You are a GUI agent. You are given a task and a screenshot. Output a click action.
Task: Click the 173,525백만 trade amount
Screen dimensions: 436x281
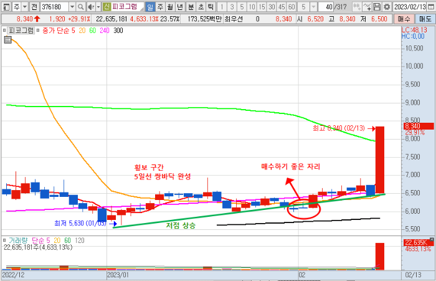[204, 19]
